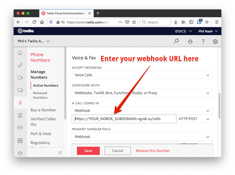Expand the DOCS dropdown
Screen dimensions: 235x175
183,31
